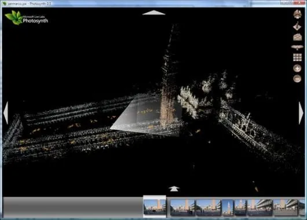Click the Photosynth leaf logo
Screen dimensions: 307x220
pyautogui.click(x=14, y=17)
